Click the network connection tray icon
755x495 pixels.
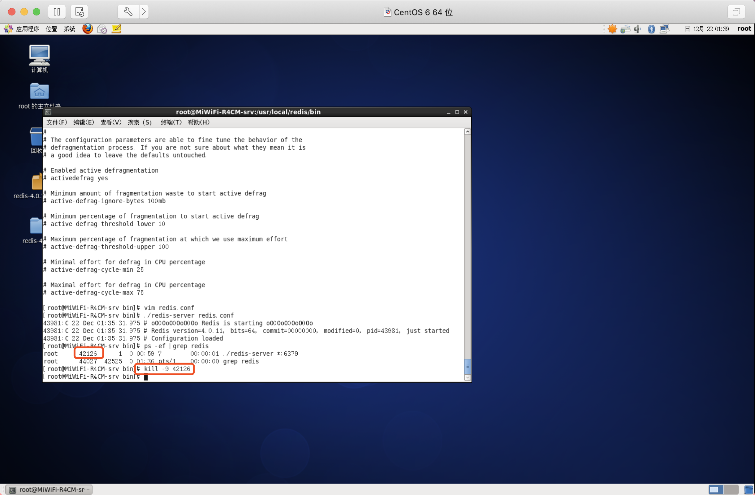click(x=664, y=29)
